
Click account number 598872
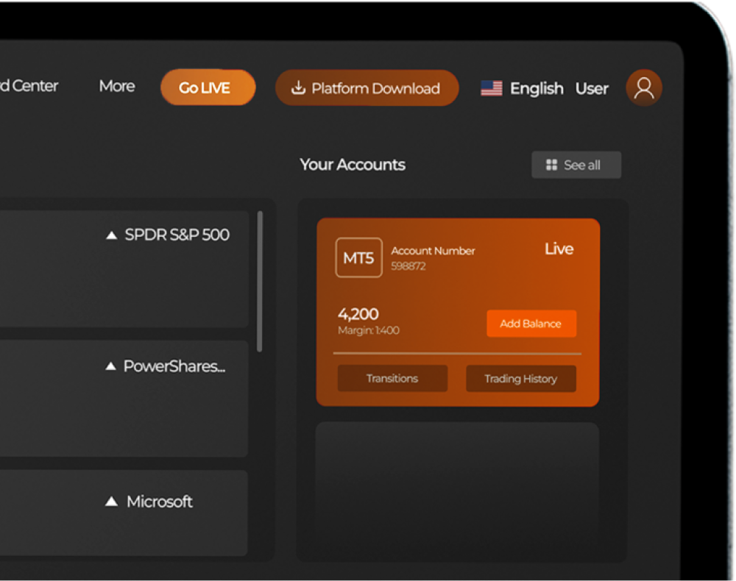coord(408,266)
